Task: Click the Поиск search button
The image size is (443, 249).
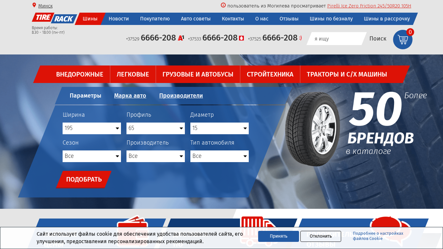Action: tap(378, 39)
